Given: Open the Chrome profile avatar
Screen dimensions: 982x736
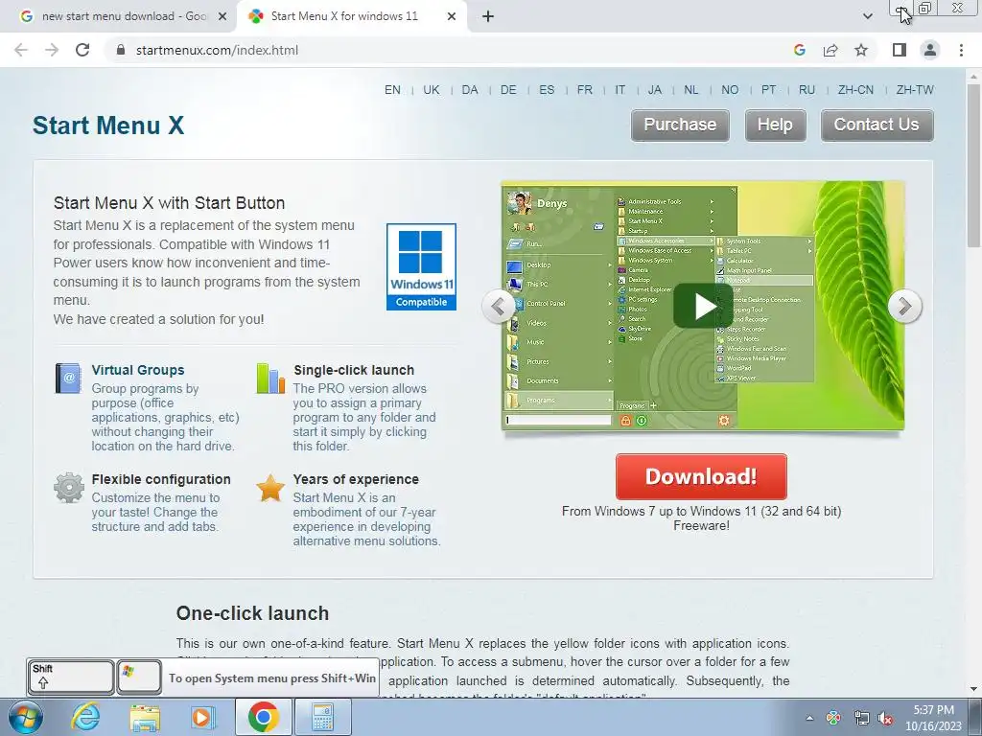Looking at the screenshot, I should click(x=930, y=50).
